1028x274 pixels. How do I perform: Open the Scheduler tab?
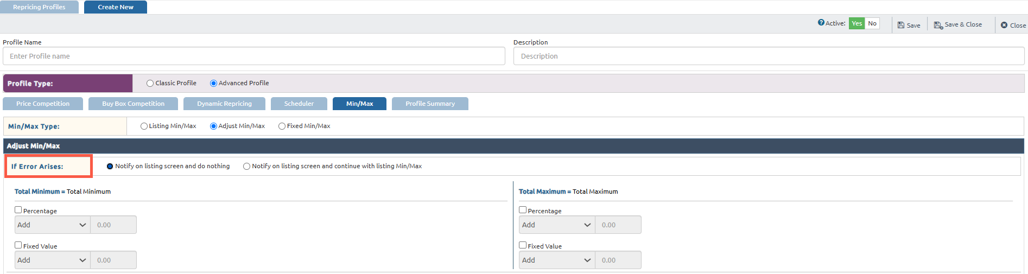(299, 104)
